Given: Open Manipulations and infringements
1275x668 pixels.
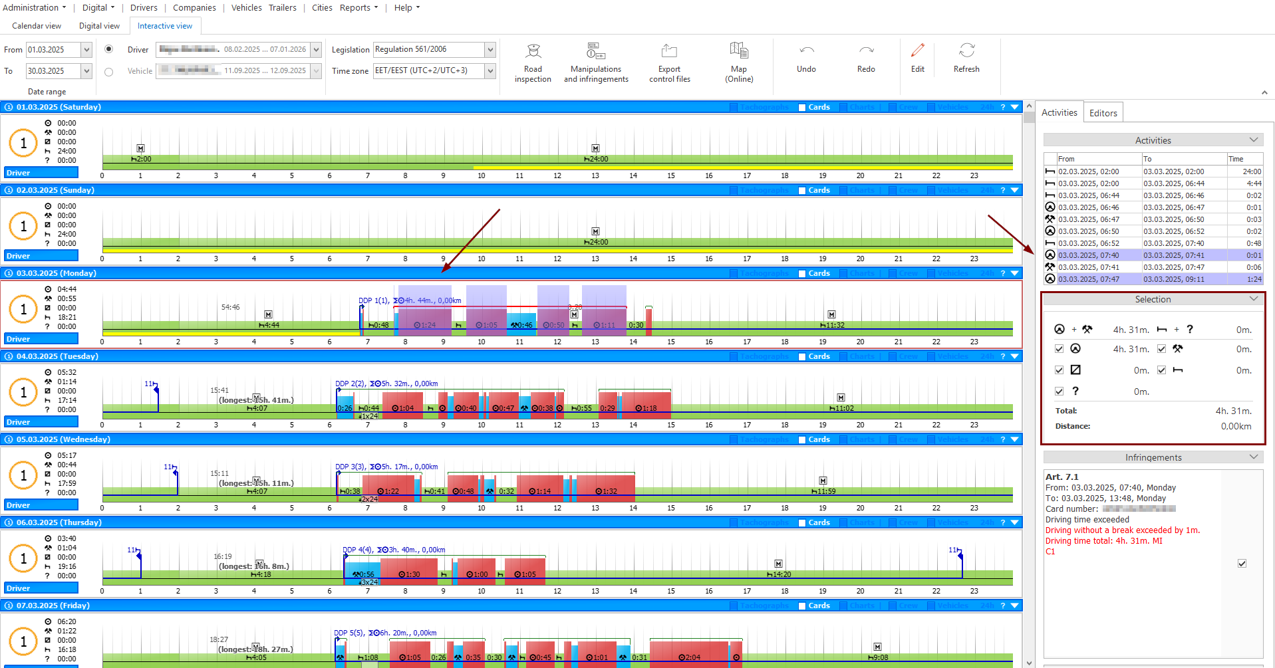Looking at the screenshot, I should pos(596,63).
